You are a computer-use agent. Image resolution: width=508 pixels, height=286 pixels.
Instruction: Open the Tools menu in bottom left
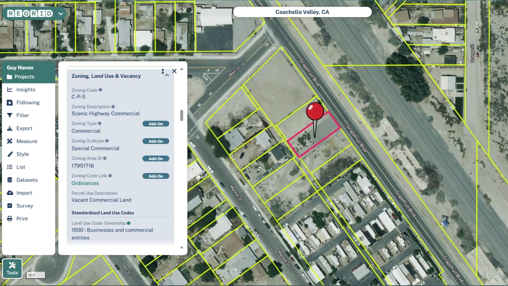[x=12, y=268]
